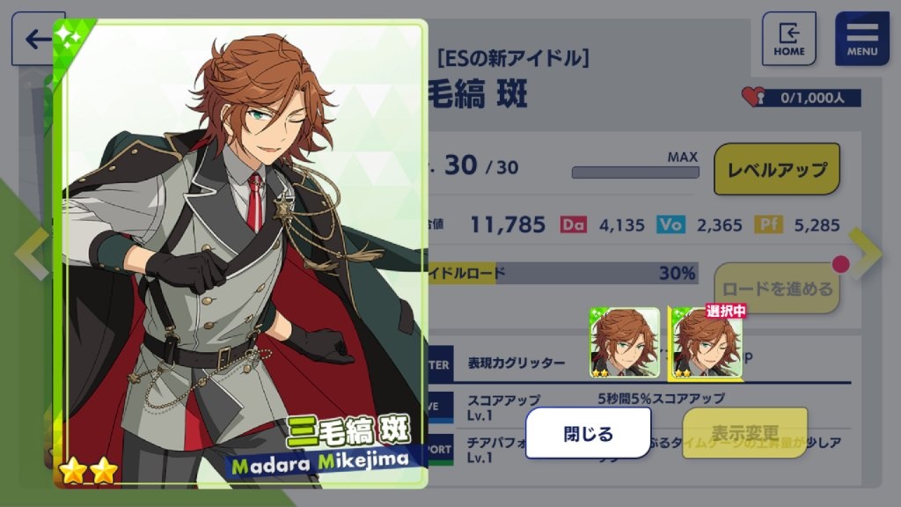Tap the レベルアップ level up button
This screenshot has height=507, width=901.
(x=777, y=169)
